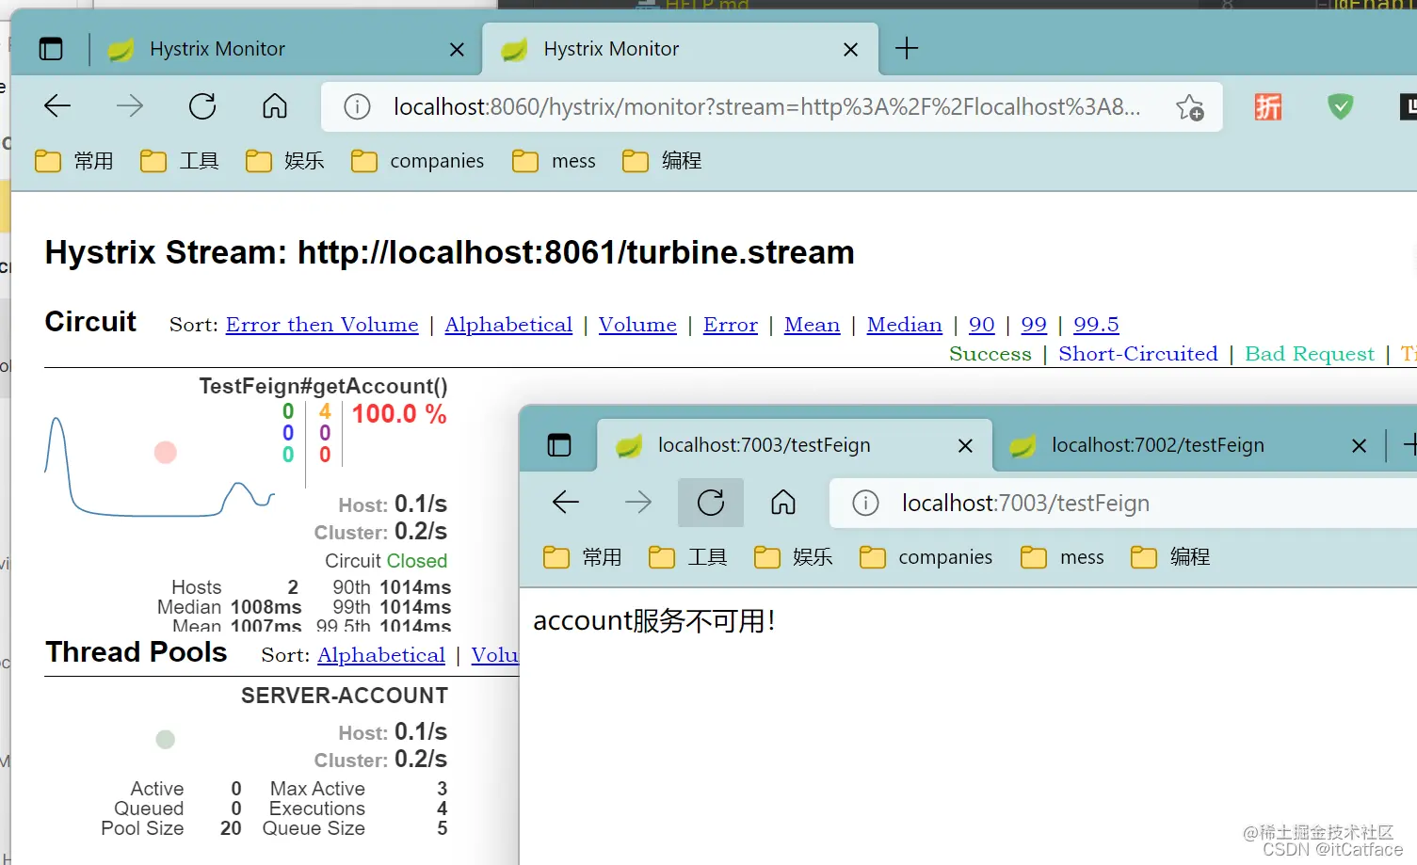Close the active Hystrix Monitor tab
This screenshot has width=1417, height=865.
coord(850,50)
